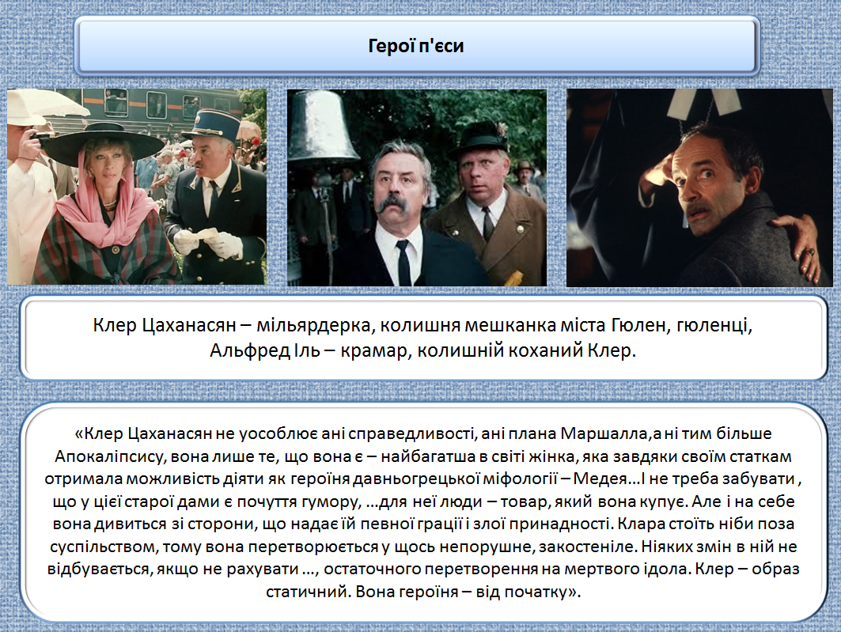Click the line starting 'Апокаліпсису, вона лише те'

423,456
